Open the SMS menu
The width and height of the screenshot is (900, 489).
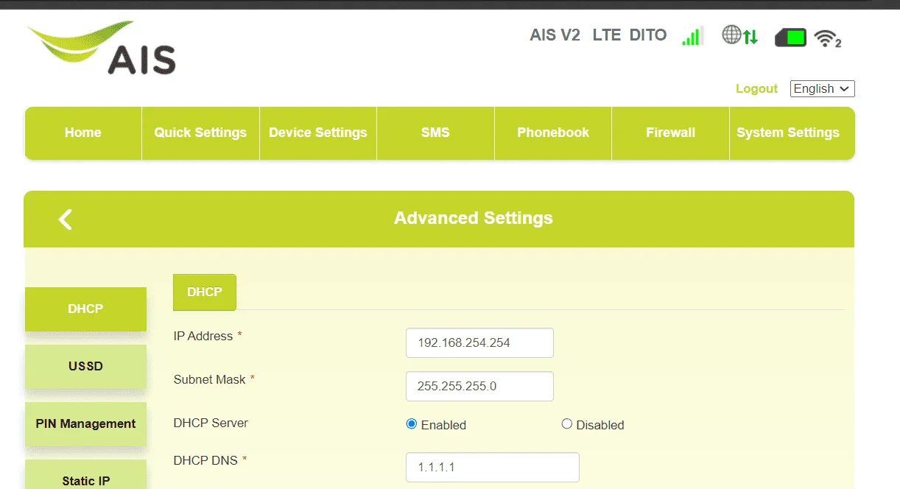(435, 133)
